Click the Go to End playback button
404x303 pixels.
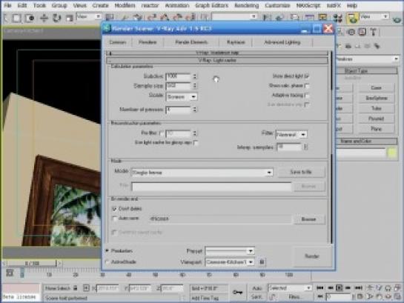coord(358,287)
